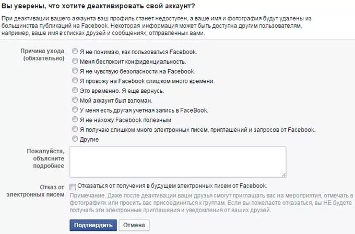Select 'Я не понимаю, как пользоваться Facebook' radio

75,51
